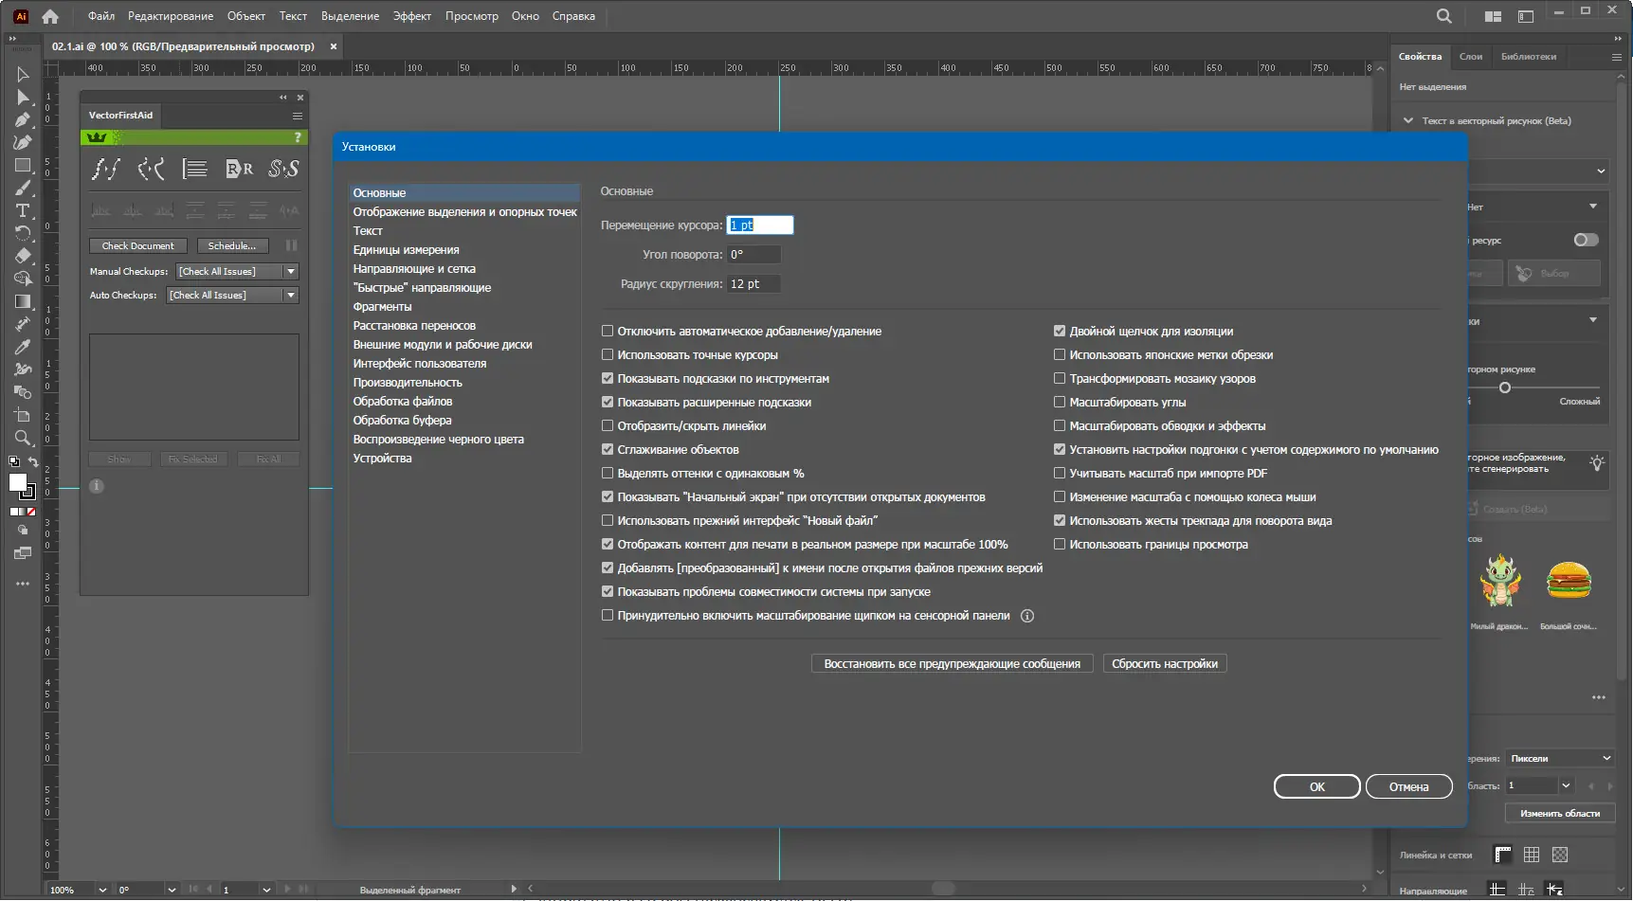The height and width of the screenshot is (901, 1633).
Task: Open the 'Пиксели' units dropdown
Action: [x=1559, y=758]
